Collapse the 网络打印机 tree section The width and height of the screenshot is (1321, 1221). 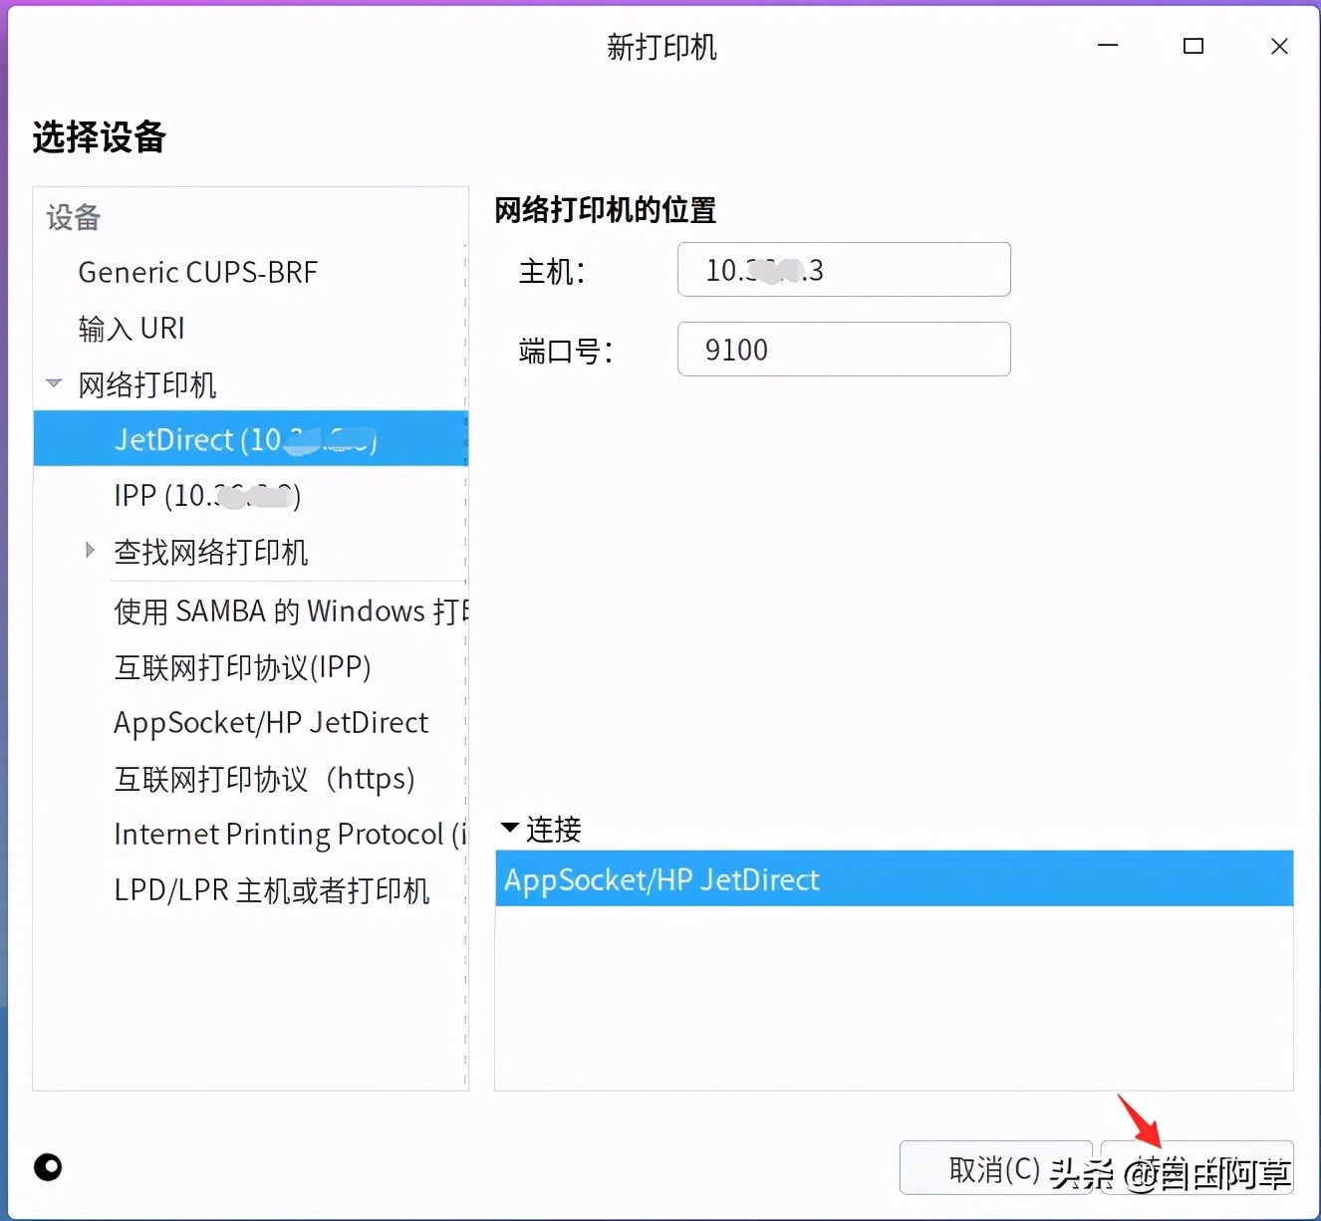pos(53,383)
